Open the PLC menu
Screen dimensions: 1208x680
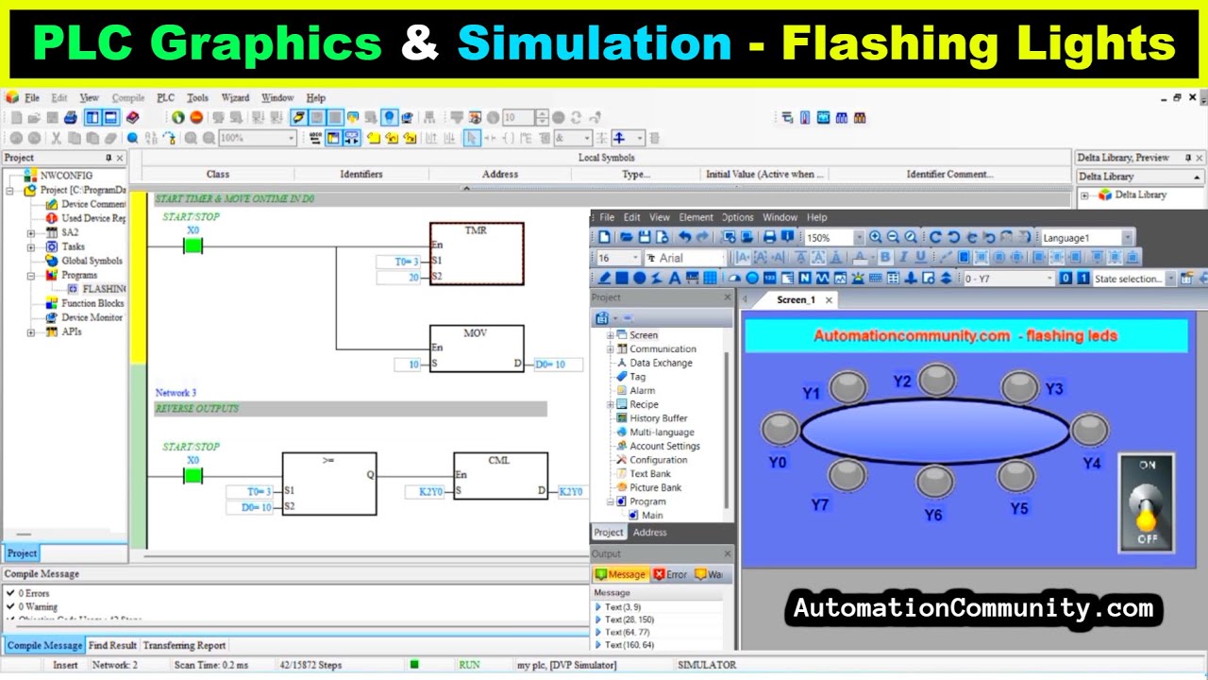coord(165,97)
